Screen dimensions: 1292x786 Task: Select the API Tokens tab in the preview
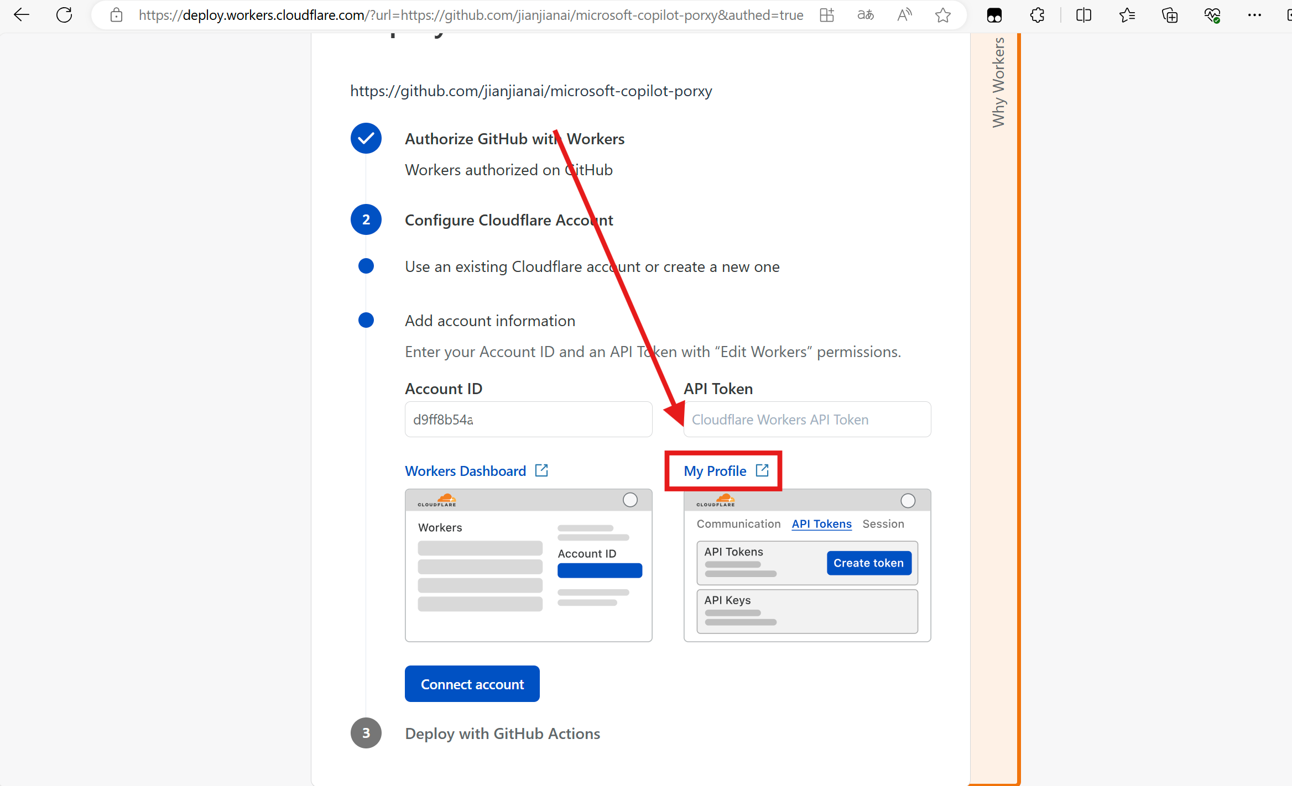(821, 524)
